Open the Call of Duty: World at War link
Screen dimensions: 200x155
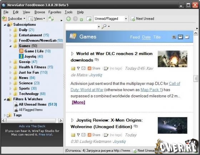pyautogui.click(x=87, y=90)
